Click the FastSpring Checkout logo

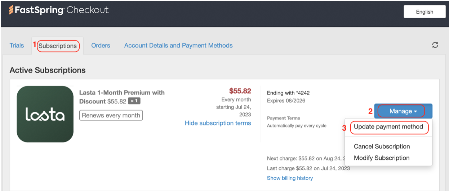point(59,10)
